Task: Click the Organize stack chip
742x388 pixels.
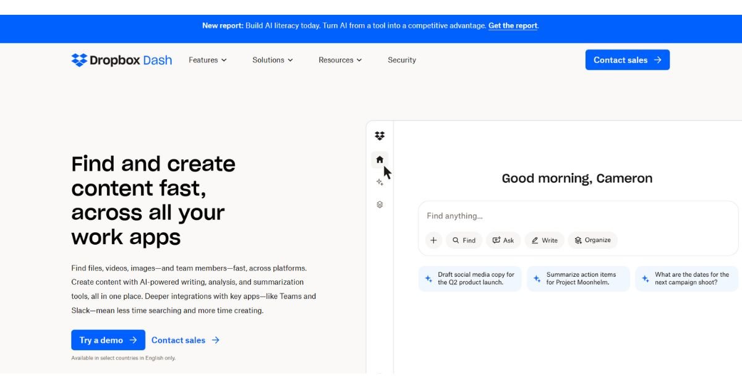Action: pos(592,240)
